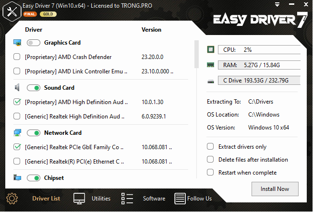Click the RAM usage bar
The height and width of the screenshot is (212, 313).
259,65
